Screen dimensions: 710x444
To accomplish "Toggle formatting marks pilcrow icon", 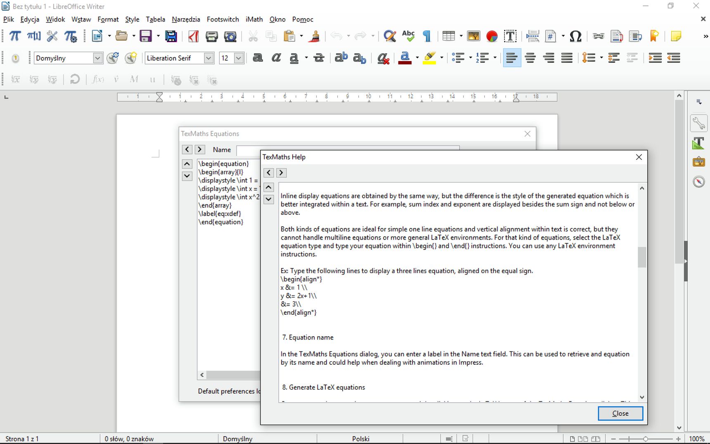I will tap(427, 36).
